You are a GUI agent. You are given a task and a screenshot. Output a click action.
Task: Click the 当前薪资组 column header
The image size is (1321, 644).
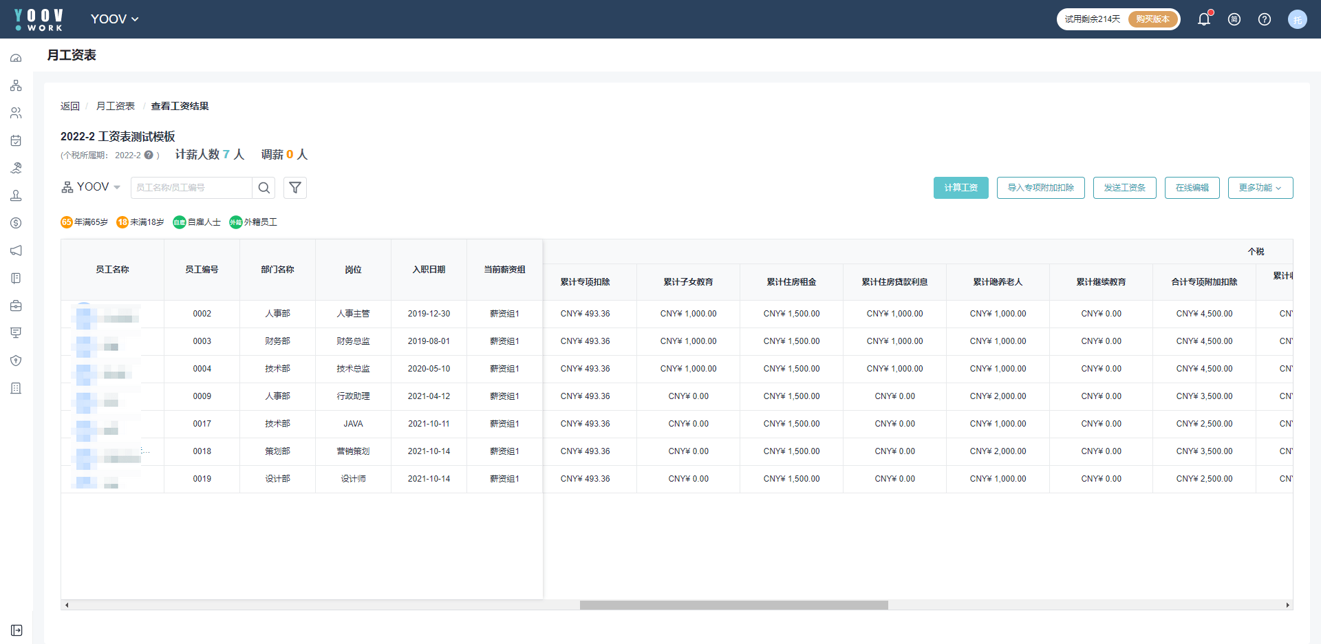click(505, 270)
